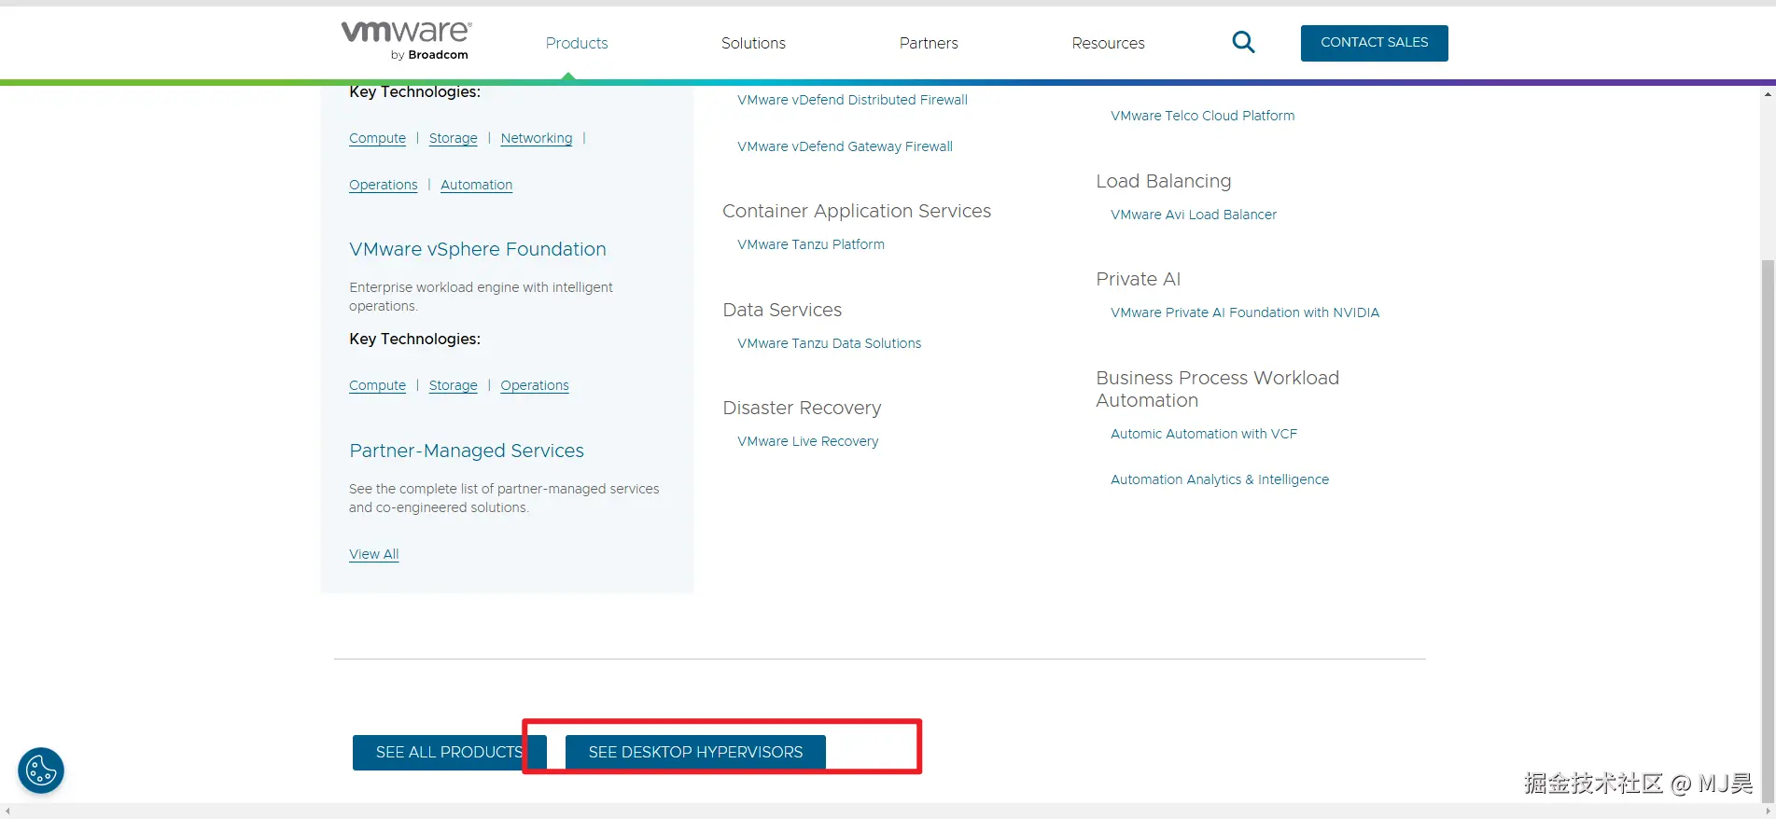Click the search magnifier icon
1776x819 pixels.
click(x=1243, y=42)
